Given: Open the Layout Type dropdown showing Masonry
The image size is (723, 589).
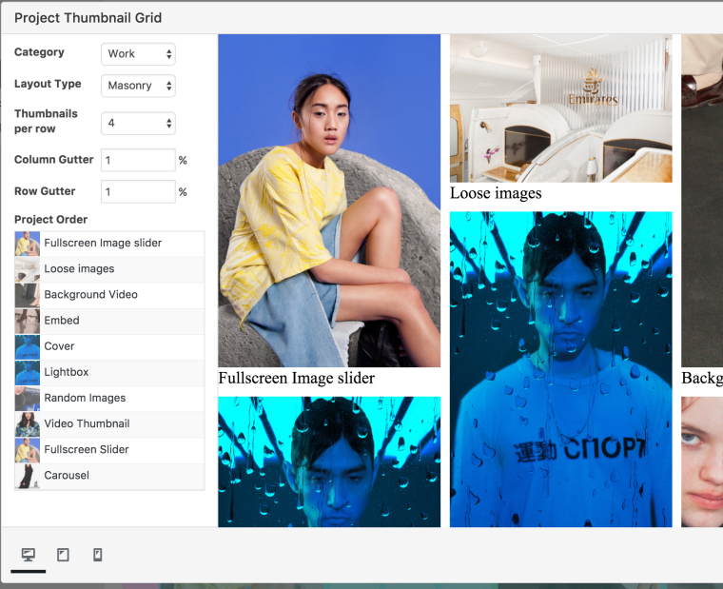Looking at the screenshot, I should pos(138,86).
